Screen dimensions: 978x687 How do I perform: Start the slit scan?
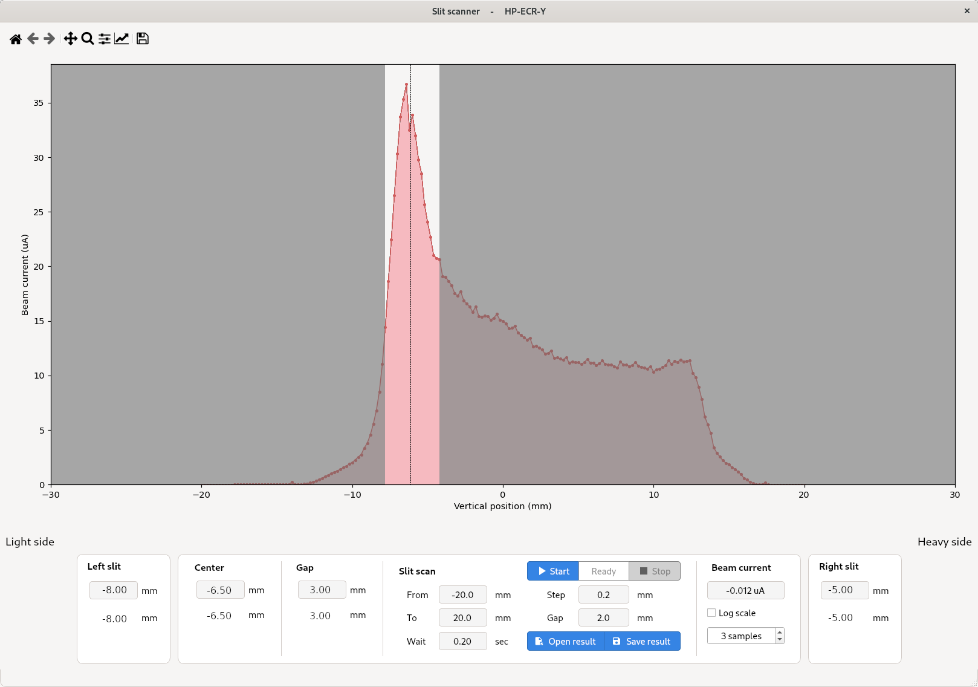tap(553, 571)
